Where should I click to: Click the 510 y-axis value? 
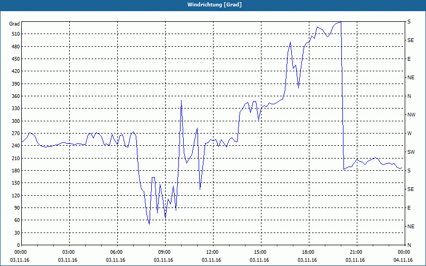tap(16, 34)
